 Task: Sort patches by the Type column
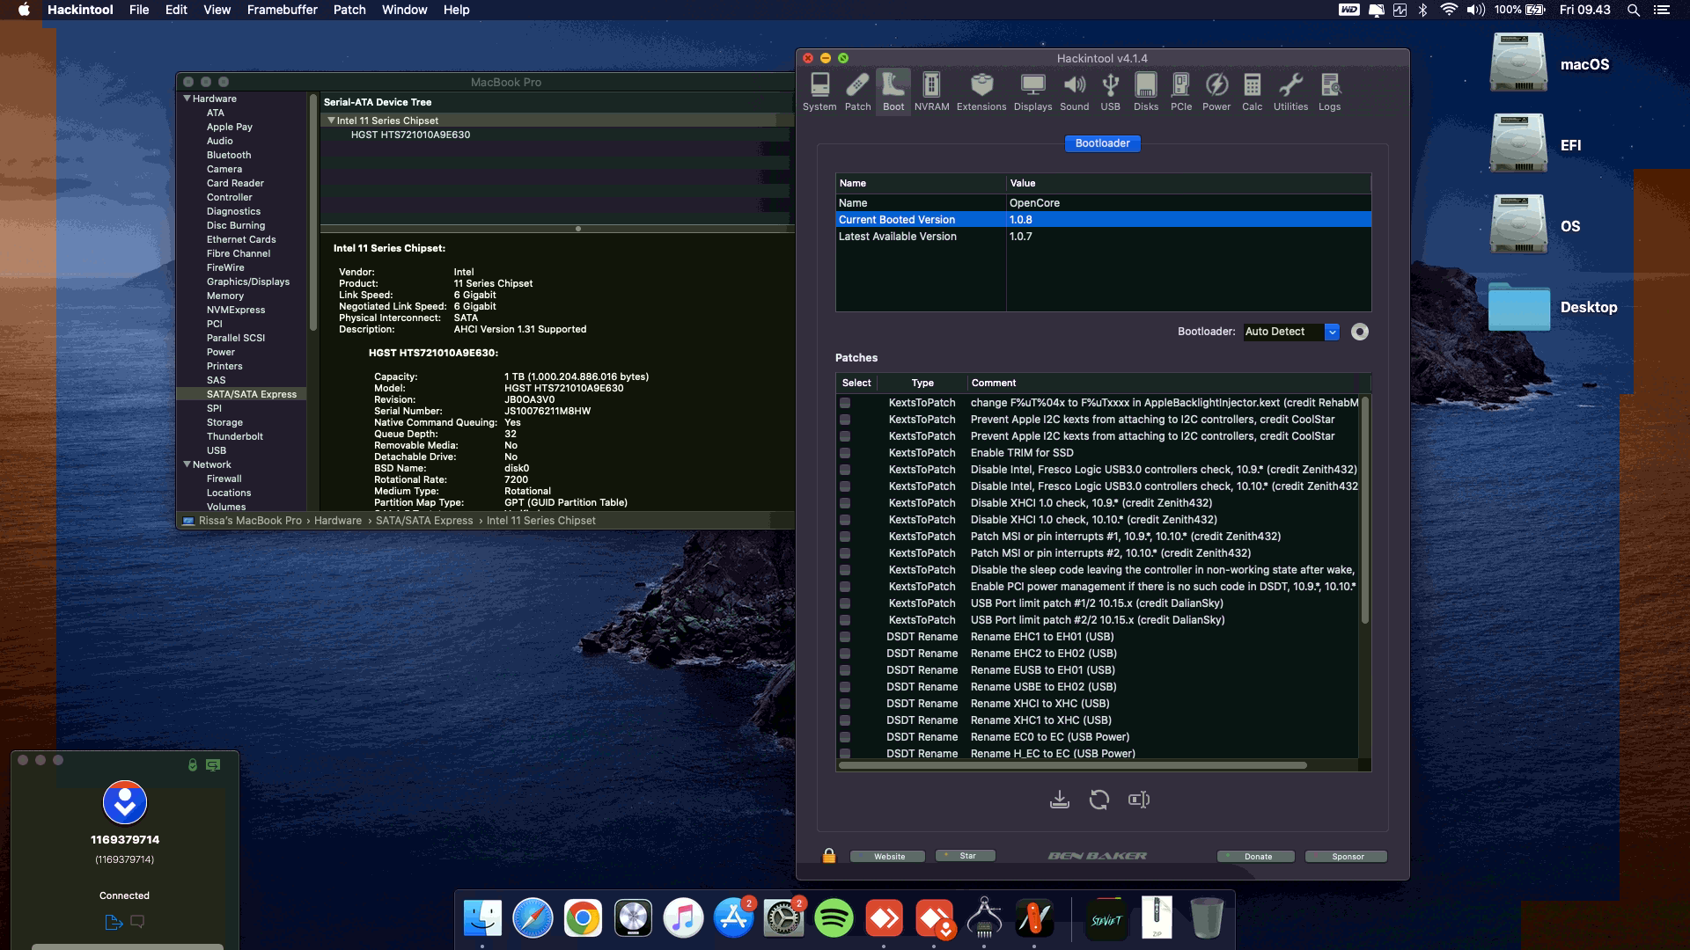(922, 383)
